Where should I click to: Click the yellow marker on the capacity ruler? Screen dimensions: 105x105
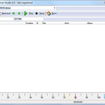coord(69,96)
